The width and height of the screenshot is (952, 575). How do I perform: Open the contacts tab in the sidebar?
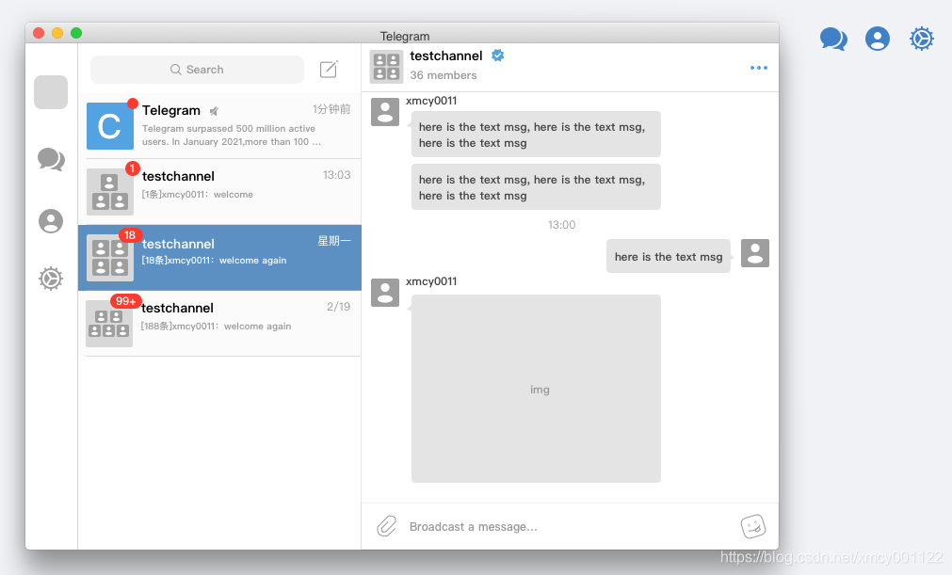click(x=51, y=221)
